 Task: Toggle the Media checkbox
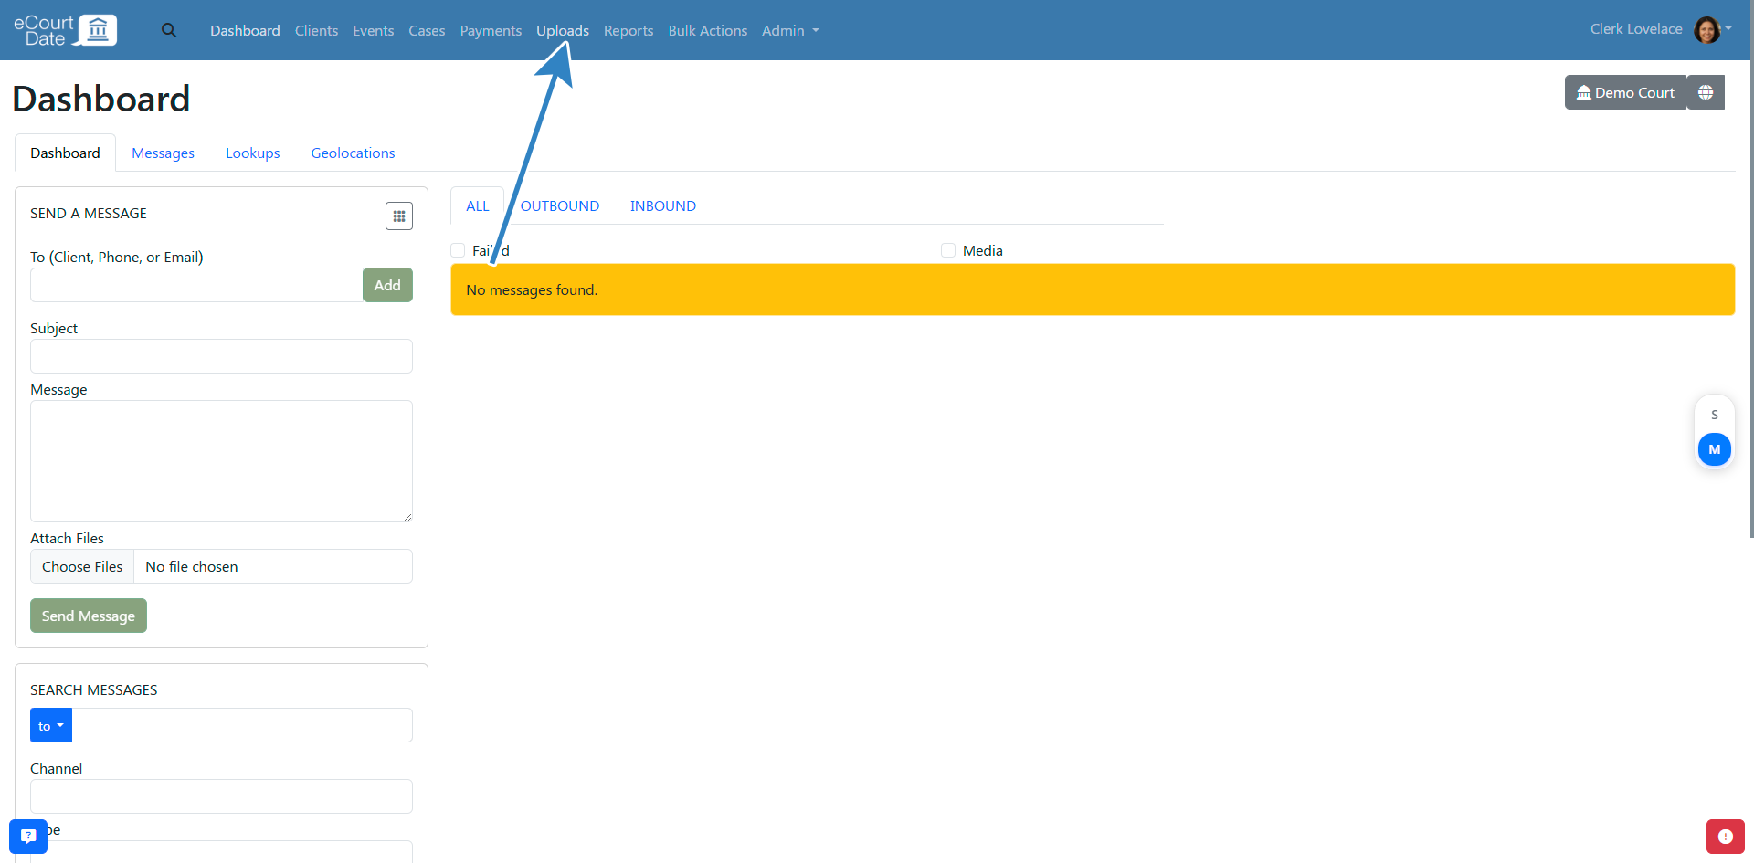coord(948,250)
